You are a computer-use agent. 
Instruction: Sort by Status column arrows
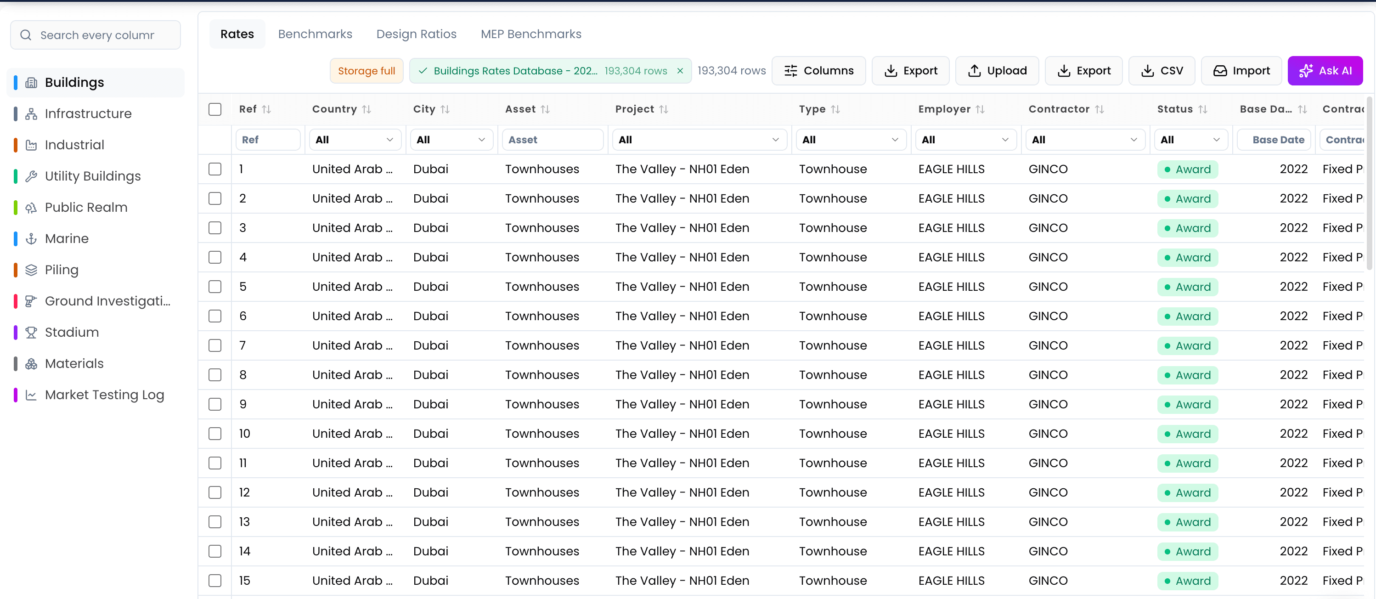click(1203, 109)
